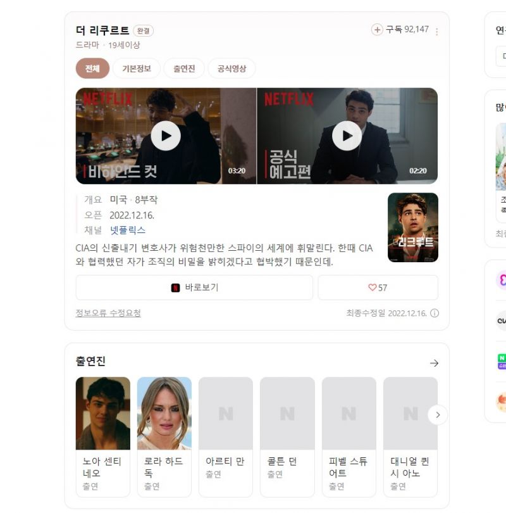Image resolution: width=506 pixels, height=513 pixels.
Task: Open The Recruit poster thumbnail
Action: [413, 227]
